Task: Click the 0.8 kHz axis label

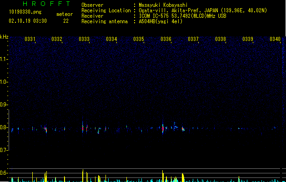Action: tap(4, 127)
